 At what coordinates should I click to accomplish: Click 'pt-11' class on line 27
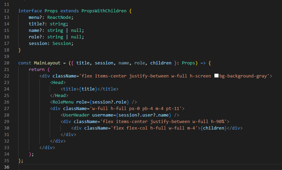(173, 108)
